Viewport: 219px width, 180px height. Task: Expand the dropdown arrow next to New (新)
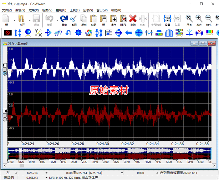(14, 20)
